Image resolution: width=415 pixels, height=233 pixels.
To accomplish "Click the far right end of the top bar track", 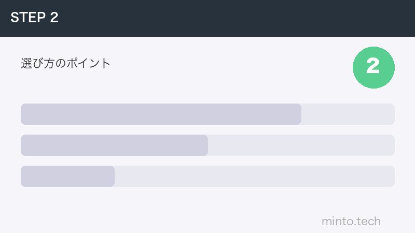I will coord(392,114).
